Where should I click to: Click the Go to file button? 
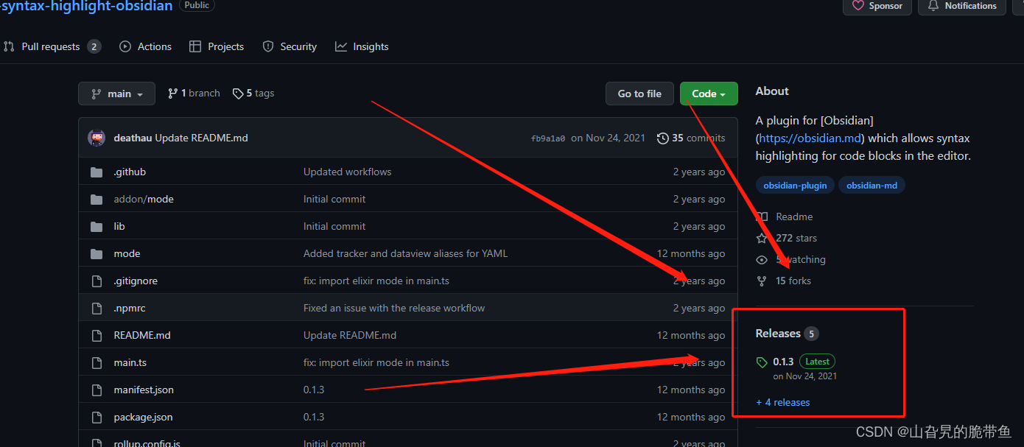pos(639,94)
